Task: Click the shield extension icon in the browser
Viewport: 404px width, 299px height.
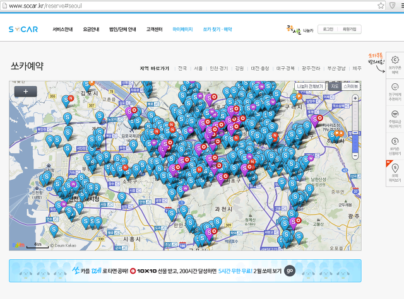Action: [392, 6]
